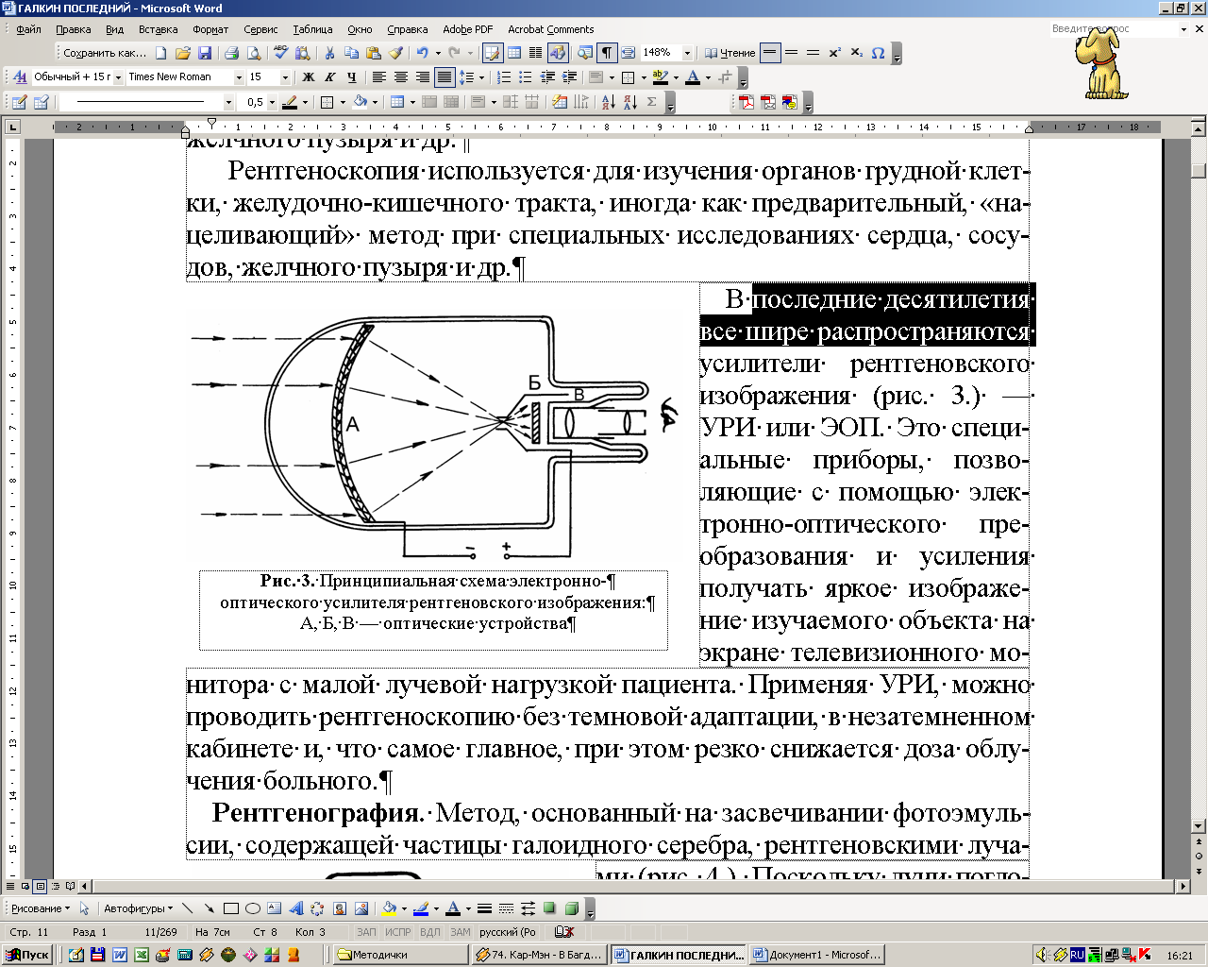This screenshot has width=1208, height=967.
Task: Apply subscript x₂ formatting
Action: (856, 53)
